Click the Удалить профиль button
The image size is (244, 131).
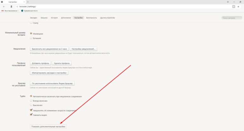coord(62,63)
